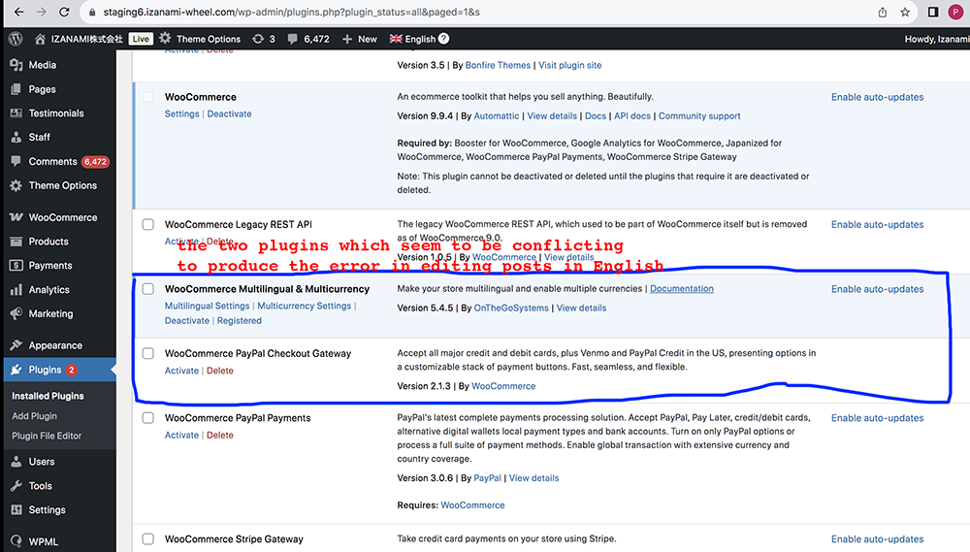Bookmark this page with the star icon
This screenshot has width=970, height=552.
tap(905, 12)
